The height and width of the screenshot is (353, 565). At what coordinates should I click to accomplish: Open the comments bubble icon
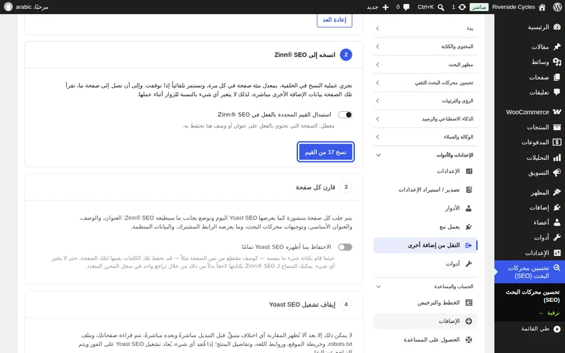(x=407, y=7)
